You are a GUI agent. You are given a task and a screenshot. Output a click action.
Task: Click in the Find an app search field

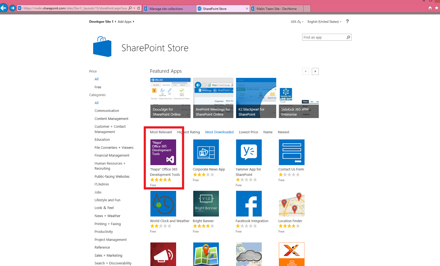click(x=324, y=37)
